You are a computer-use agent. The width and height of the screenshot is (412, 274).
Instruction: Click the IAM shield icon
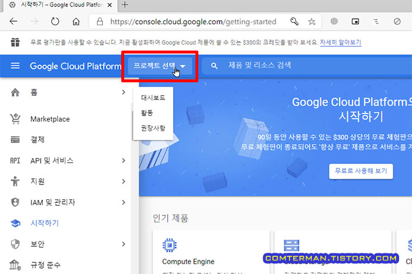click(x=15, y=202)
